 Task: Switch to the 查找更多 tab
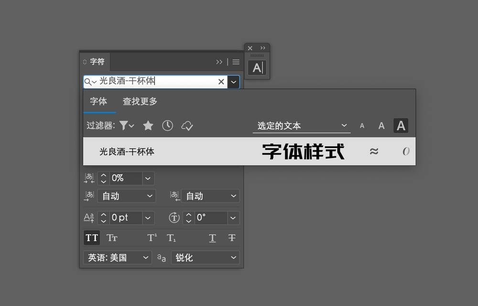[x=140, y=101]
